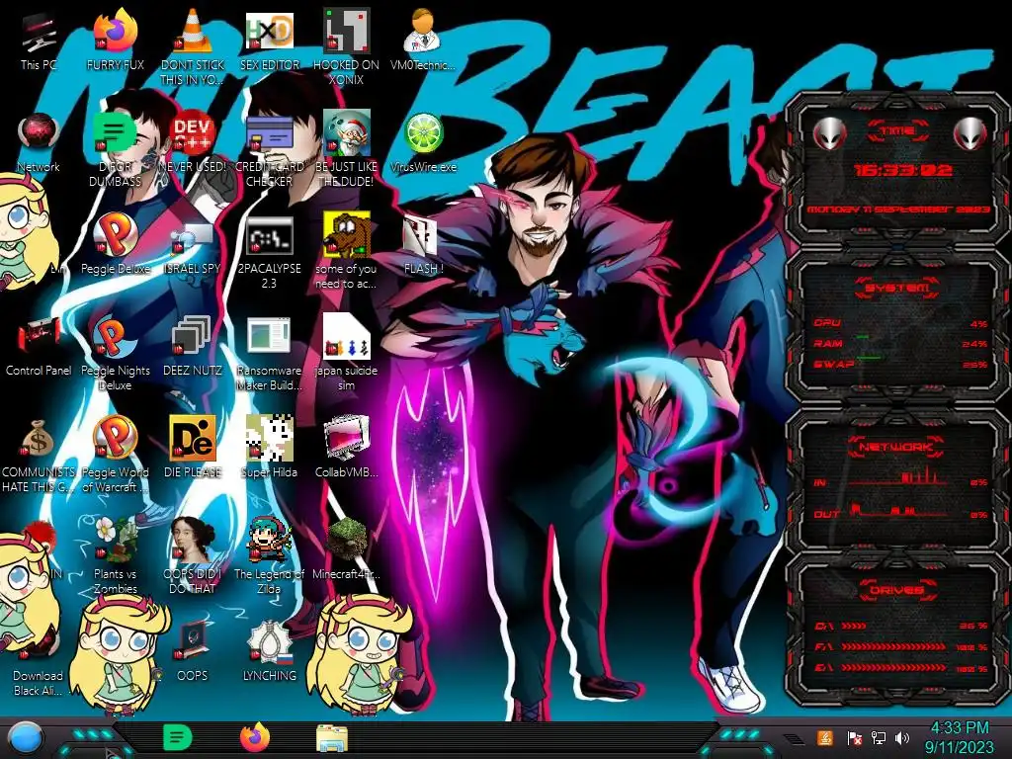Screen dimensions: 1012x759
Task: Open the green chat app in taskbar
Action: coord(178,737)
